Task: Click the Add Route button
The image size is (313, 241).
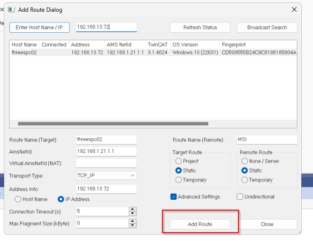Action: coord(200,224)
